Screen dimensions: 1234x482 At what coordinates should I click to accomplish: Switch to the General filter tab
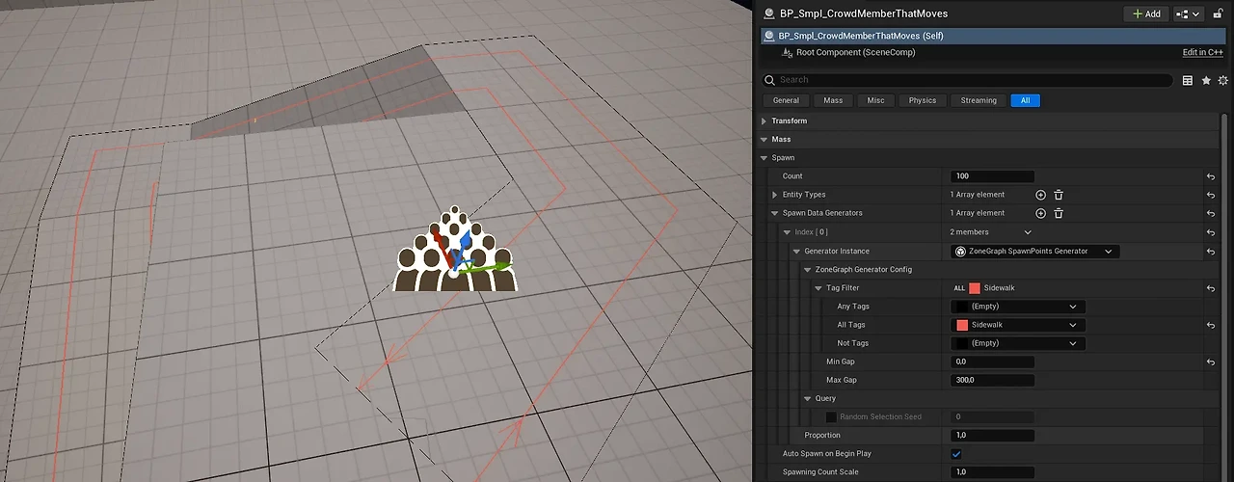[x=786, y=100]
